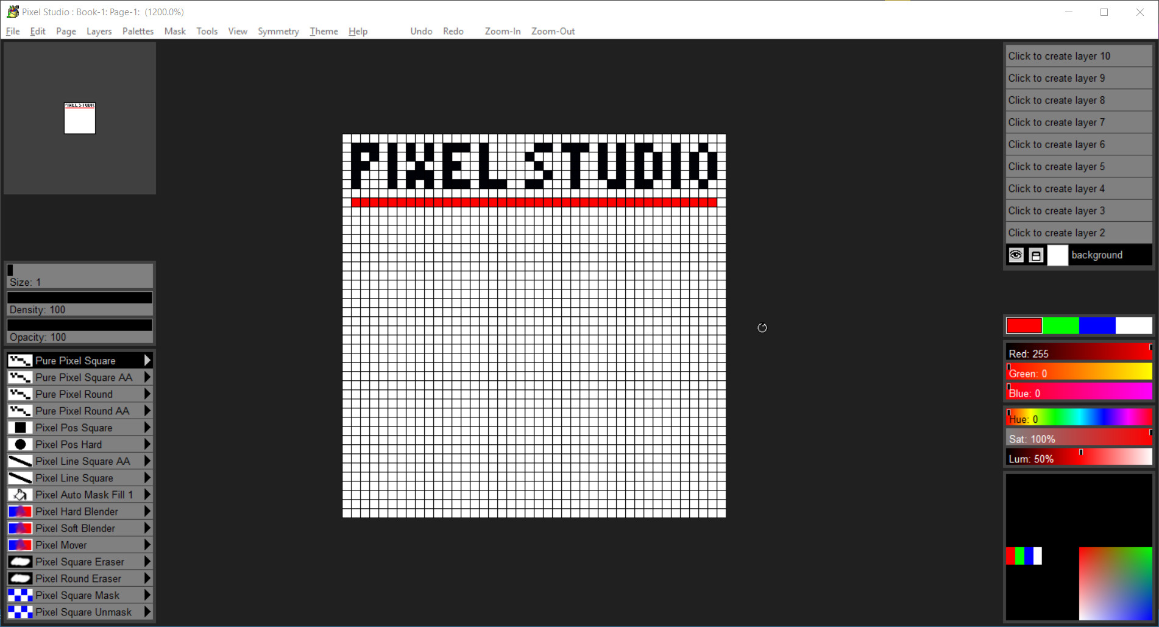Expand Pure Pixel Round options arrow
The height and width of the screenshot is (627, 1159).
[147, 394]
